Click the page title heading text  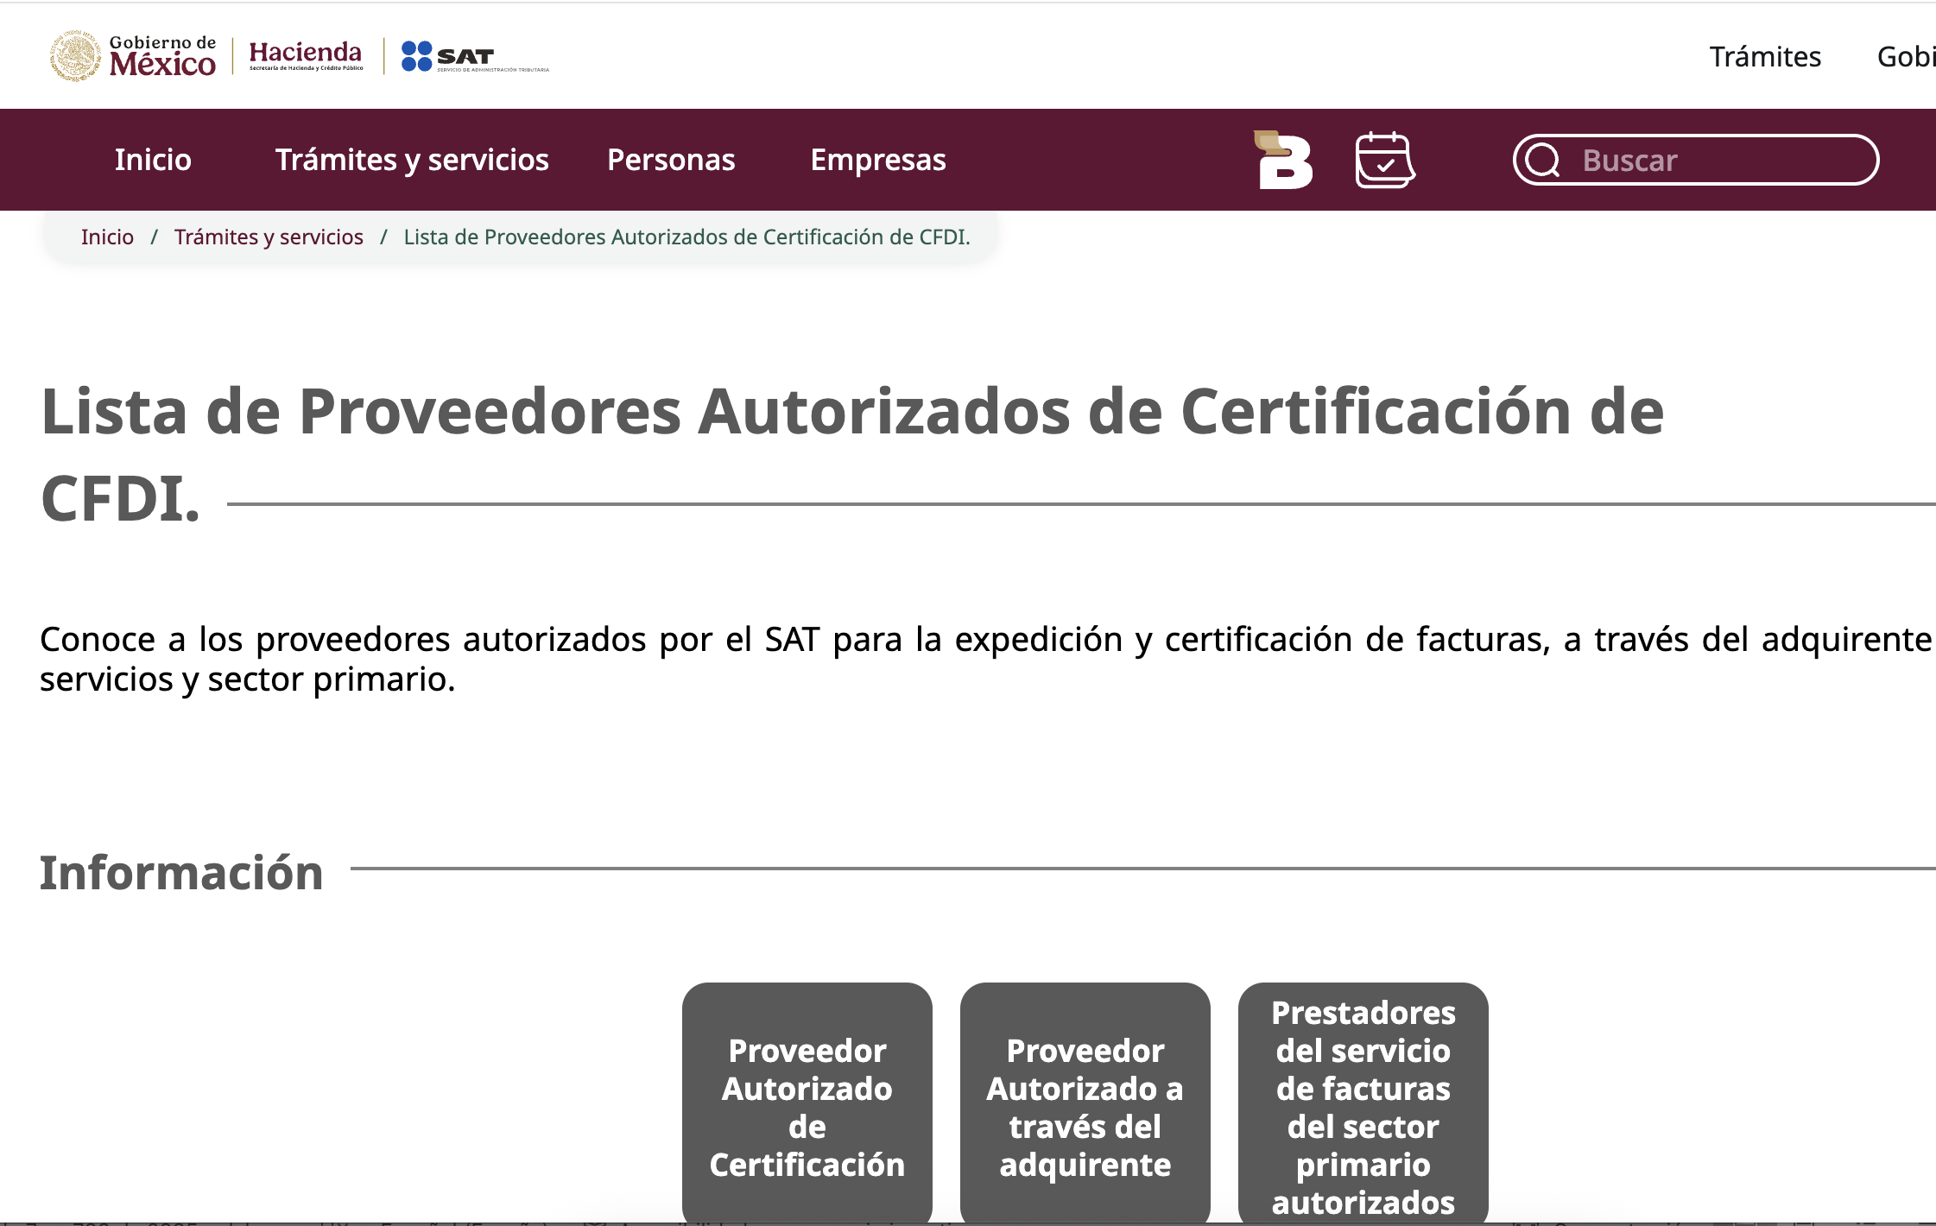click(851, 411)
